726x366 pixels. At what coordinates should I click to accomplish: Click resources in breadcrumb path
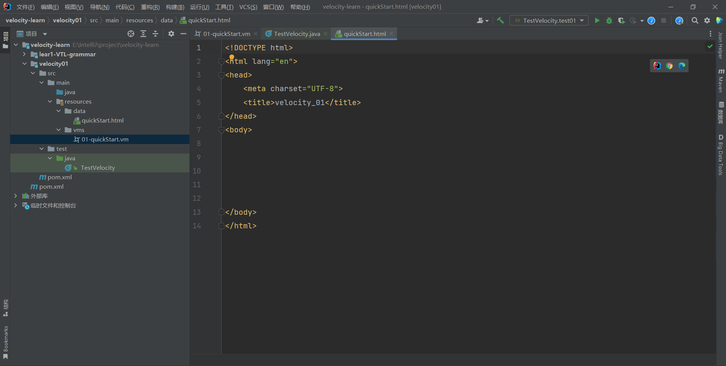140,20
